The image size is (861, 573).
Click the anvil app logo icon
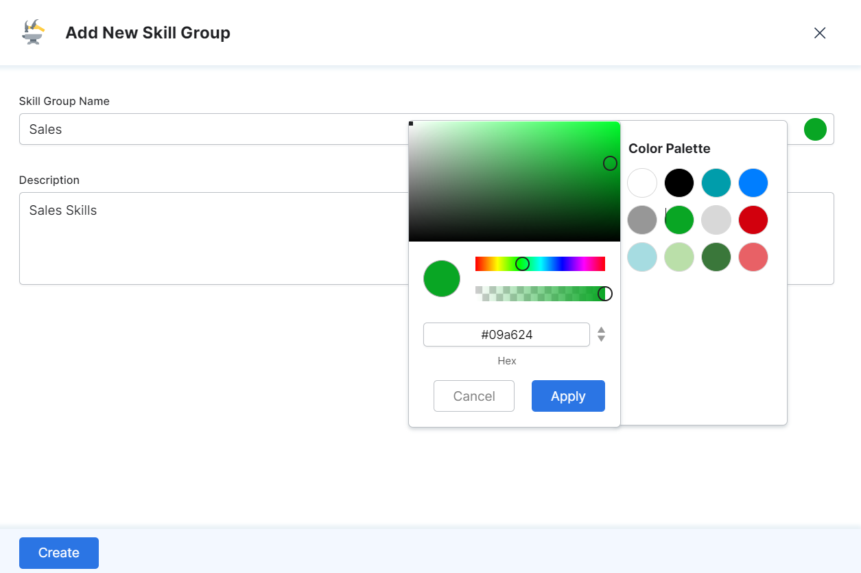coord(32,32)
